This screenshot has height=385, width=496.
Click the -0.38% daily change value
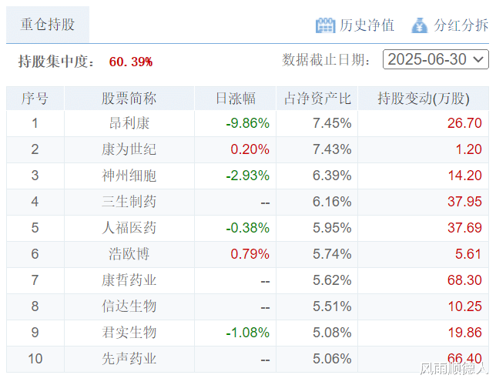pyautogui.click(x=248, y=228)
